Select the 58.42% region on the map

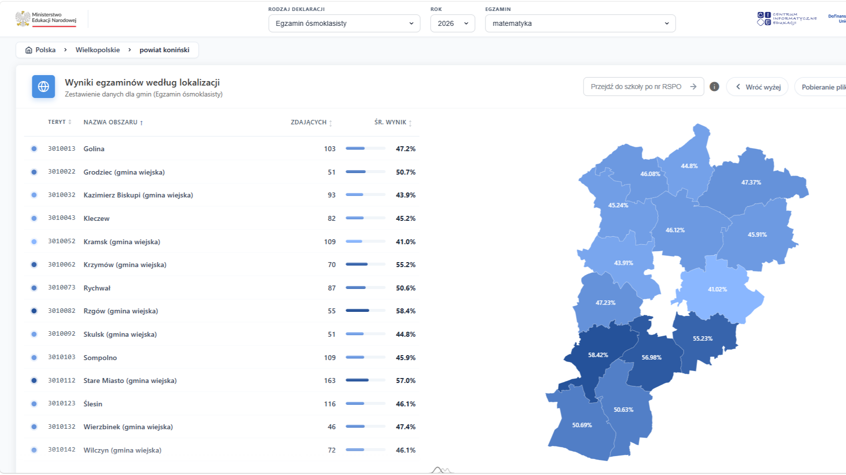[x=598, y=355]
